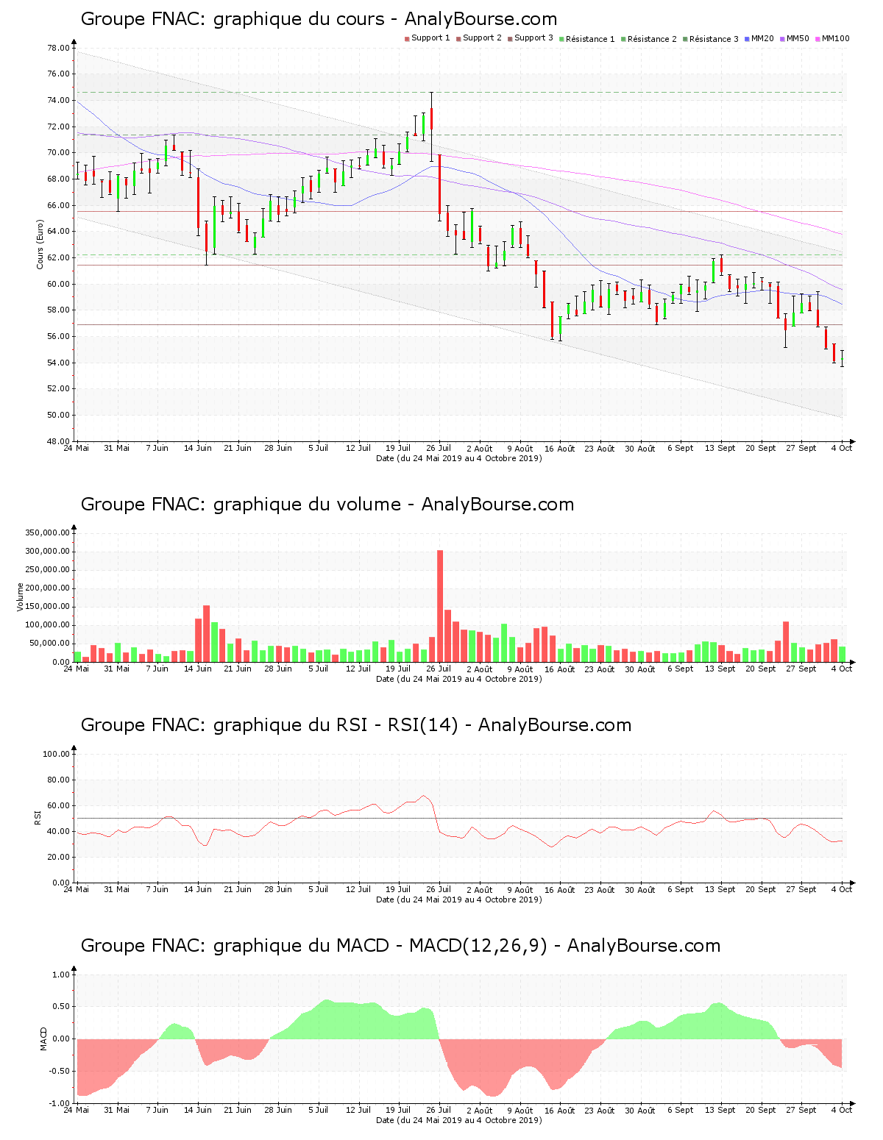Select the Résistance 3 legend label

tap(714, 39)
